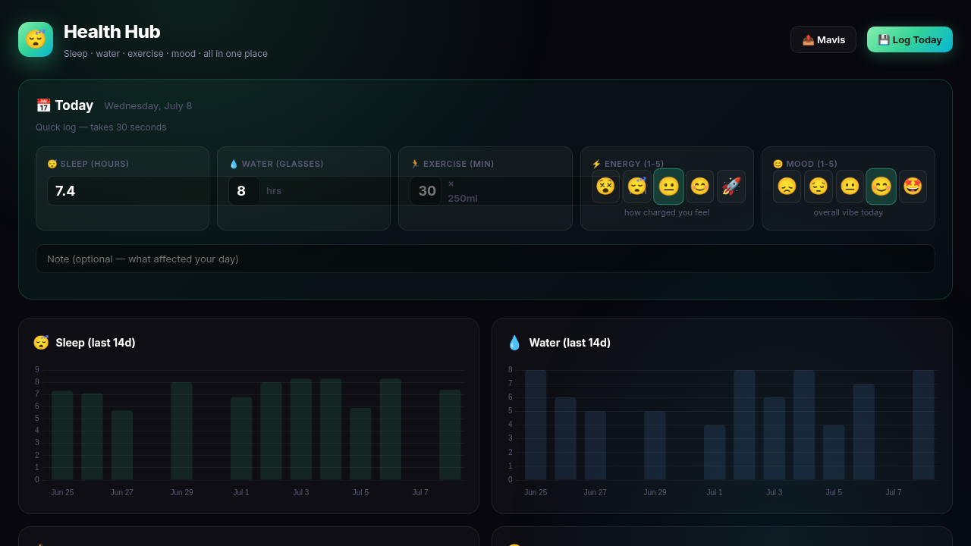Select the smiling face energy level
Screen dimensions: 971x546
[x=699, y=187]
